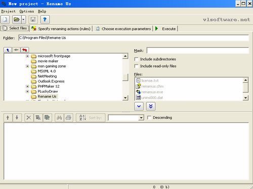253x189 pixels.
Task: Select unins000.dat in Files list
Action: point(152,98)
